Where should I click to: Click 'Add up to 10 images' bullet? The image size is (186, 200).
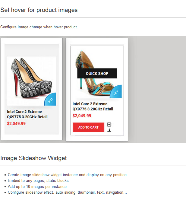click(x=37, y=186)
